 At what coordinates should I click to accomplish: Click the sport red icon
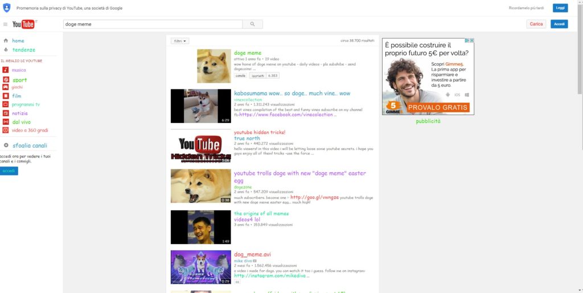[6, 80]
